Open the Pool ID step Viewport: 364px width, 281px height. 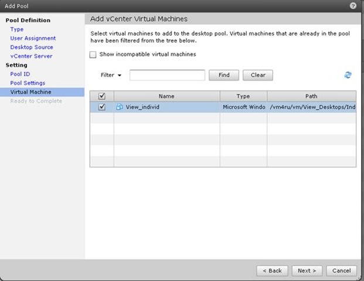(x=20, y=74)
